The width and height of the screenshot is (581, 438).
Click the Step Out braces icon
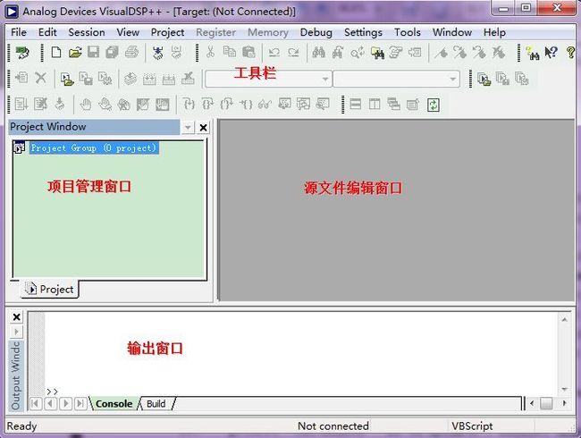coord(227,105)
